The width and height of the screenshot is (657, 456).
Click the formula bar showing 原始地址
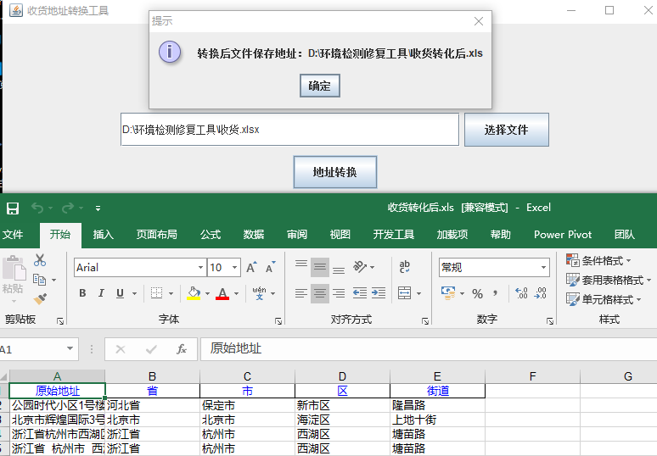[x=429, y=349]
